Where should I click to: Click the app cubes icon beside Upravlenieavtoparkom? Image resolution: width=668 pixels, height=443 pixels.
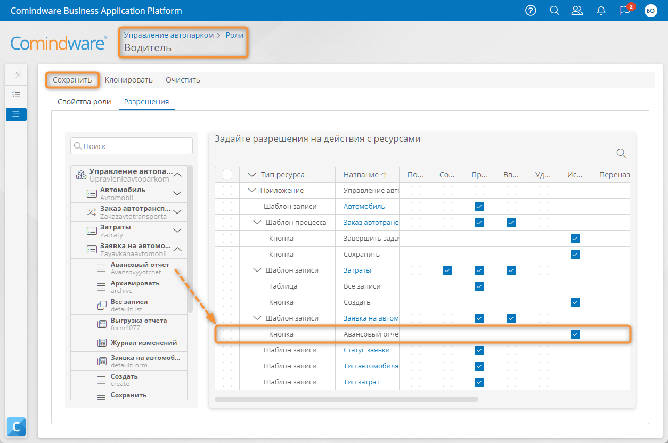pos(81,175)
